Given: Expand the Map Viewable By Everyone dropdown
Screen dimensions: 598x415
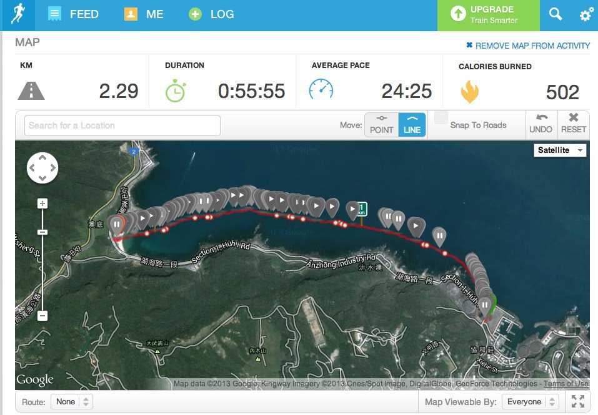Looking at the screenshot, I should 531,402.
